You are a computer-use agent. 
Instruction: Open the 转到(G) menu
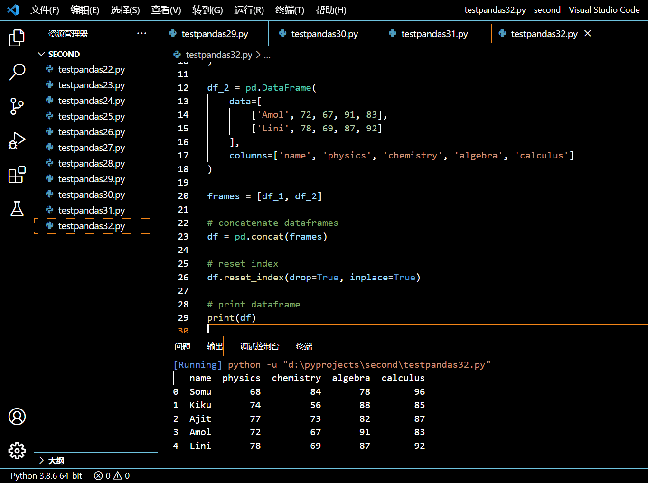[x=207, y=10]
